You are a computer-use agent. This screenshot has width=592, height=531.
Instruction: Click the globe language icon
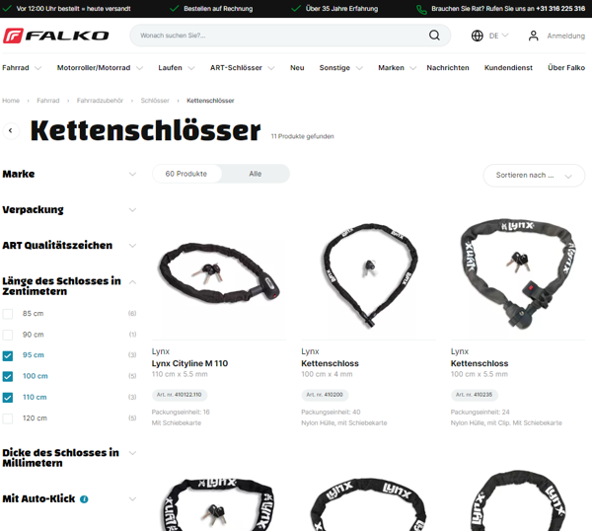[477, 36]
